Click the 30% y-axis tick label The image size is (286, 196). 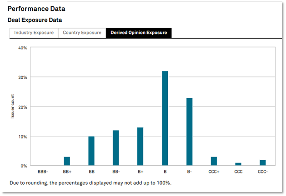22,77
